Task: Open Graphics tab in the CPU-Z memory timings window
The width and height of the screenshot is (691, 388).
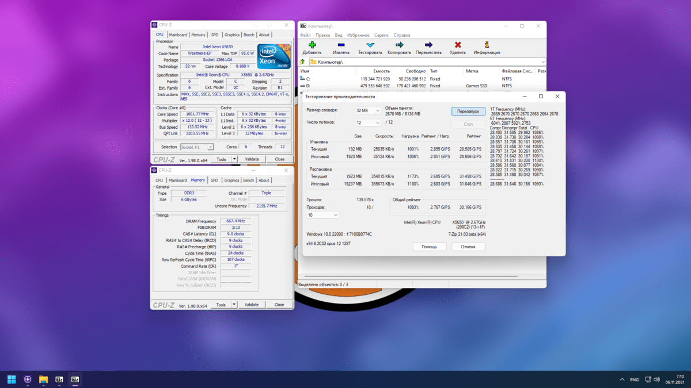Action: pos(232,180)
